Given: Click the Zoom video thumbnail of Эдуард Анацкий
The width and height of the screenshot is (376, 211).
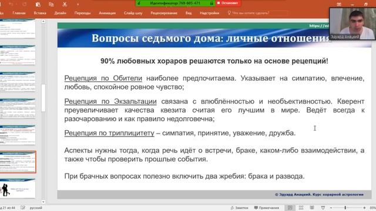Looking at the screenshot, I should pyautogui.click(x=352, y=23).
